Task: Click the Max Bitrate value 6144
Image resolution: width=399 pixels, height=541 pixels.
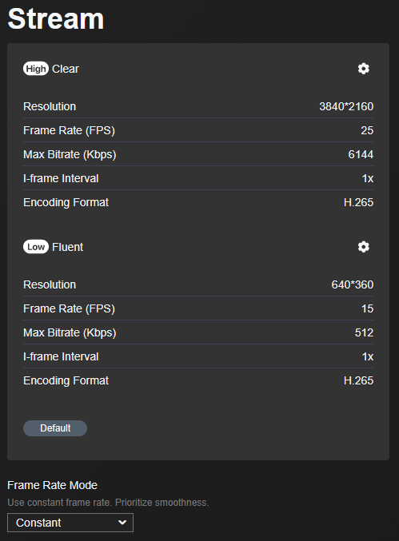Action: [x=361, y=154]
